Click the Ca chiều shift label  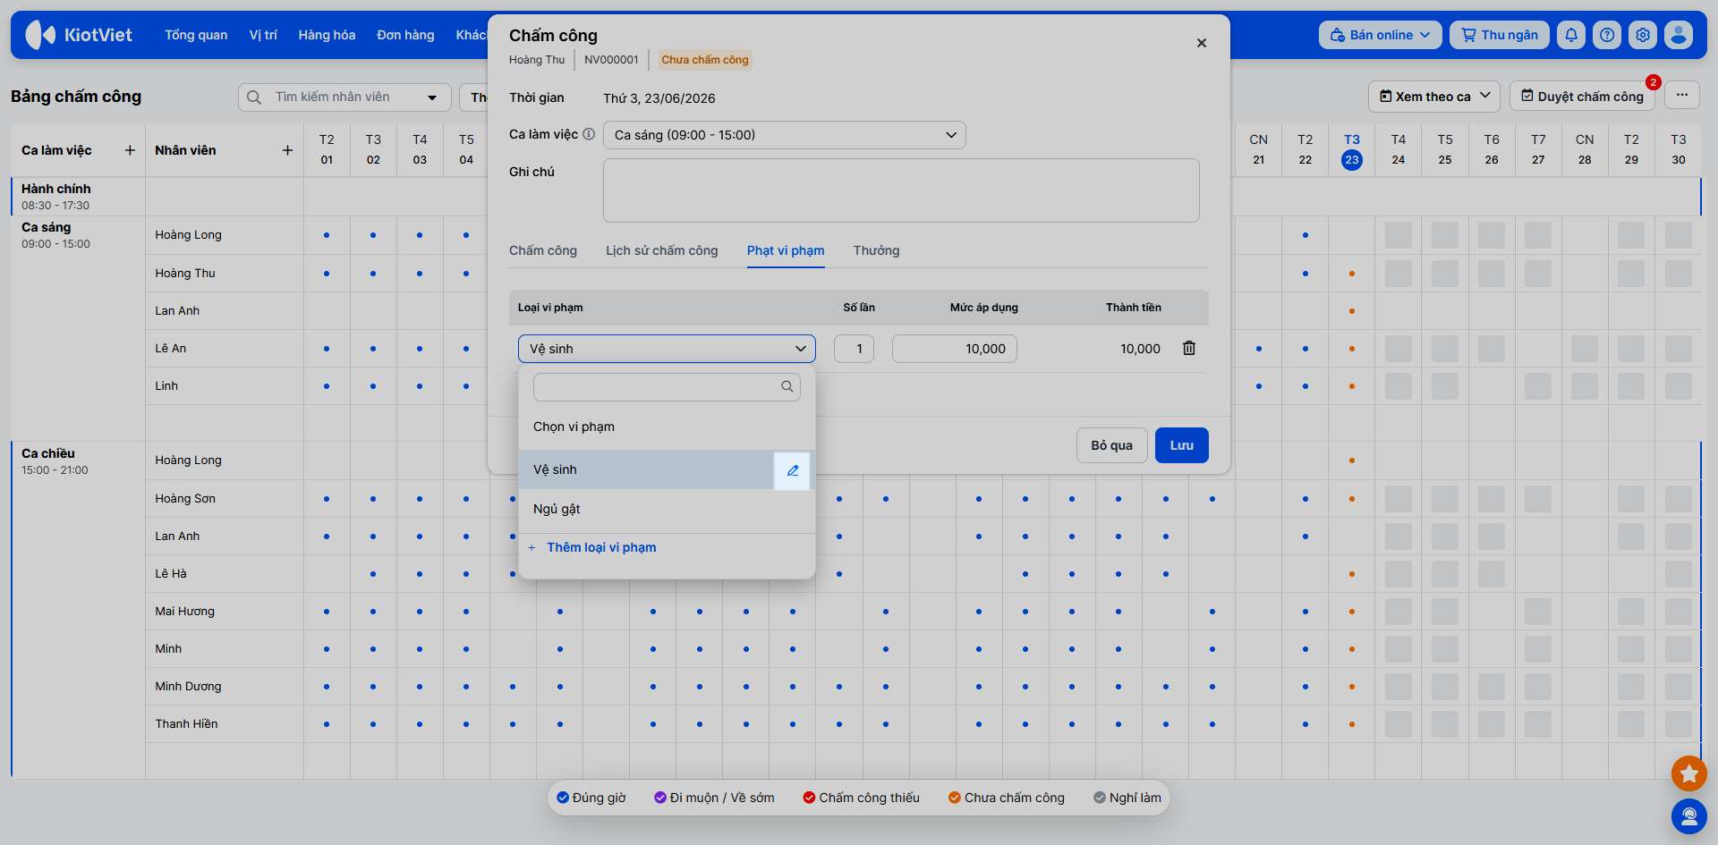48,453
